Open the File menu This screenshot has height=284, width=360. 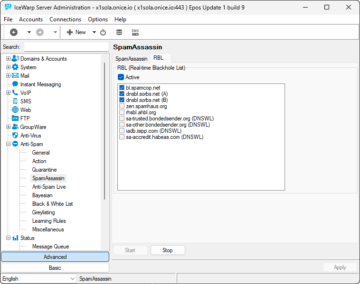[x=8, y=19]
